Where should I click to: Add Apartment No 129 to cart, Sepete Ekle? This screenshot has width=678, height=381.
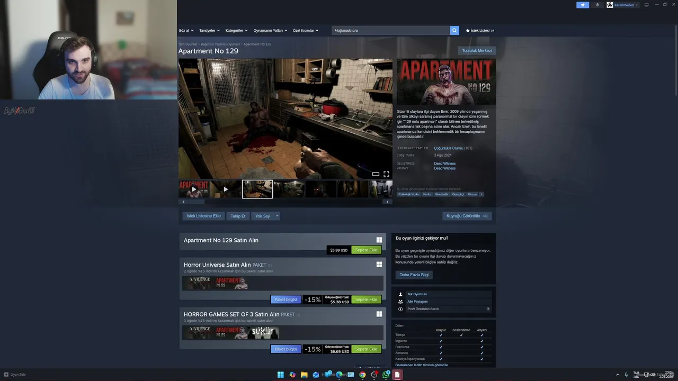[366, 250]
